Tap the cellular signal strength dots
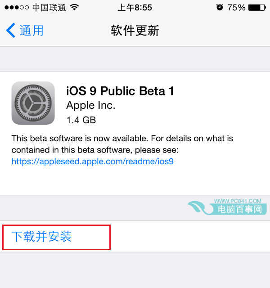The image size is (270, 288). click(17, 8)
